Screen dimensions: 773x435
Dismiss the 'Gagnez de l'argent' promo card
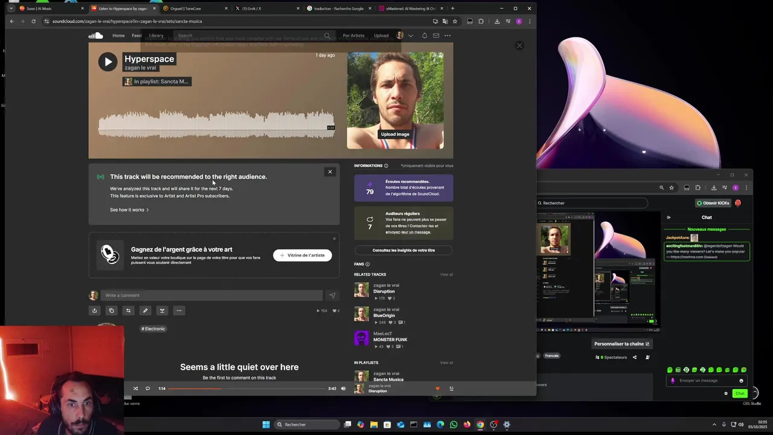(x=334, y=239)
